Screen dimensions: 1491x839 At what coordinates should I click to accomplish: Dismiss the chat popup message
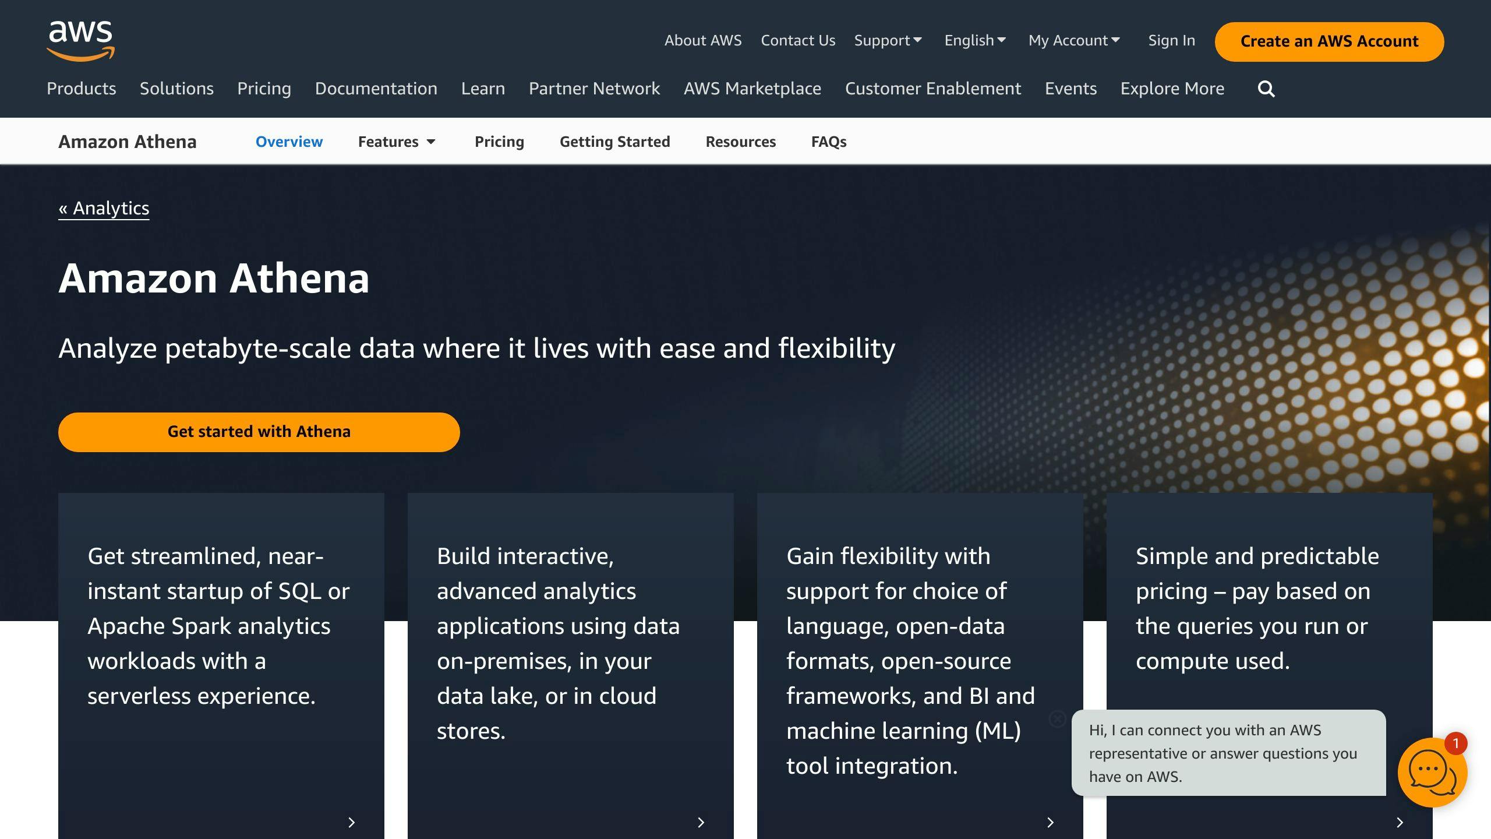(x=1057, y=719)
